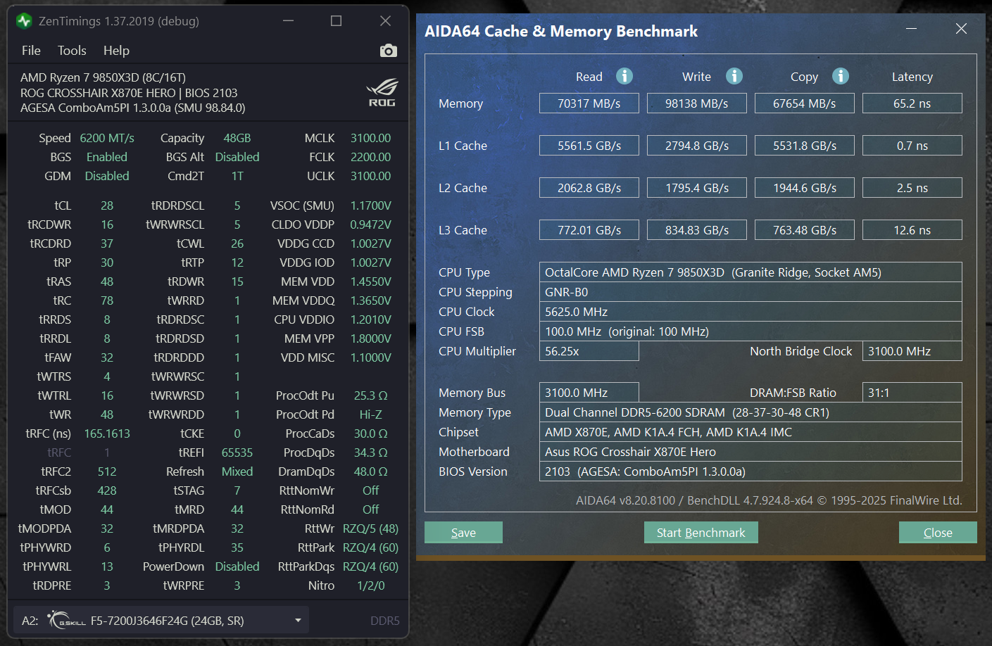Viewport: 992px width, 646px height.
Task: Click the Nitro value 1/2/0
Action: click(x=371, y=585)
